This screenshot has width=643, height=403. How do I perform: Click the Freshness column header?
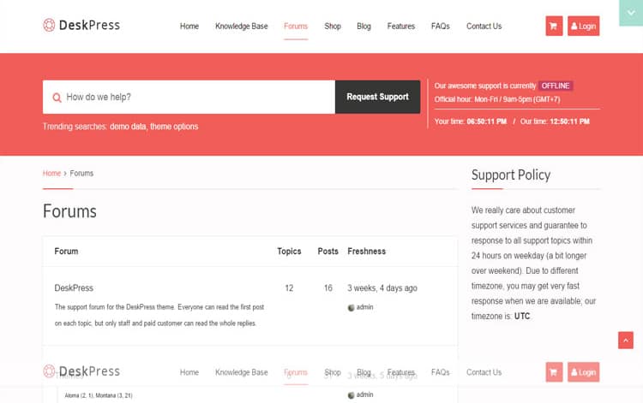tap(367, 252)
